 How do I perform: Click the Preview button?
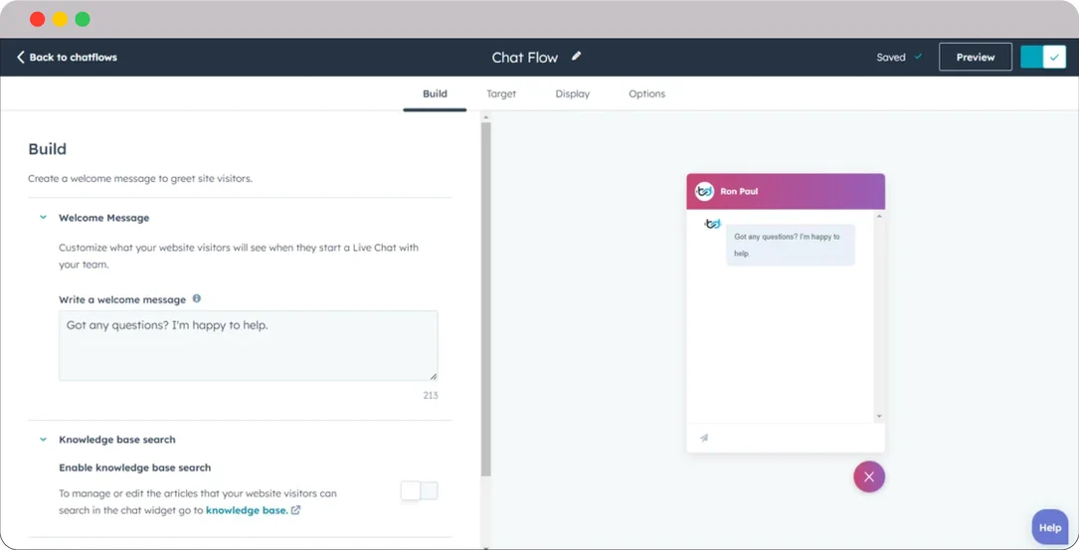[976, 57]
